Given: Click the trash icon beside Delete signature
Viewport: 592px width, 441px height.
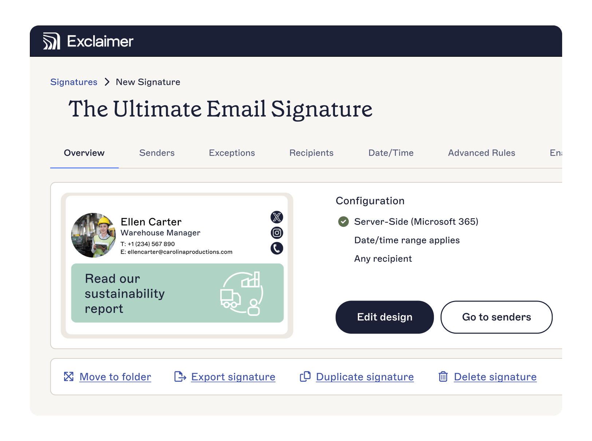Looking at the screenshot, I should pos(443,377).
